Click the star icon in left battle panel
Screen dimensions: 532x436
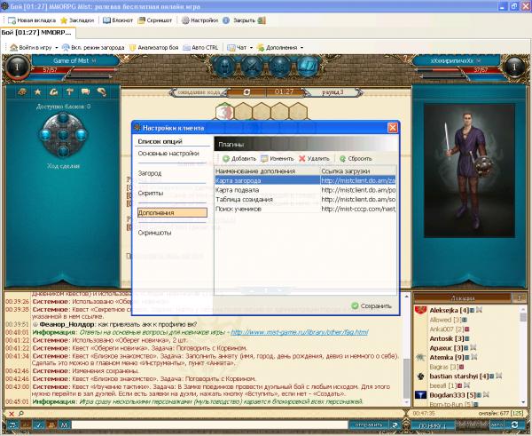[37, 91]
